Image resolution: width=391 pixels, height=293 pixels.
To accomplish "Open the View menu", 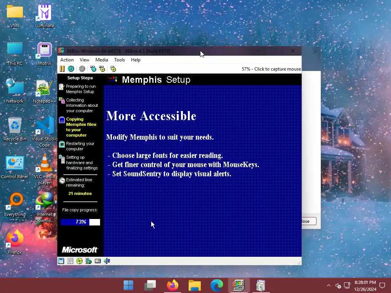I will point(84,60).
